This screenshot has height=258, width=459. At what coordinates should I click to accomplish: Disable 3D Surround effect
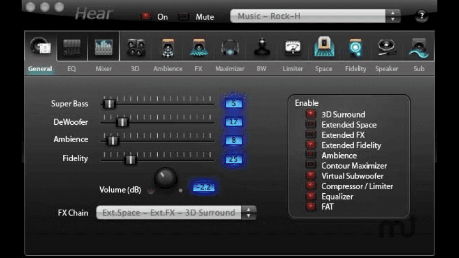[x=311, y=114]
